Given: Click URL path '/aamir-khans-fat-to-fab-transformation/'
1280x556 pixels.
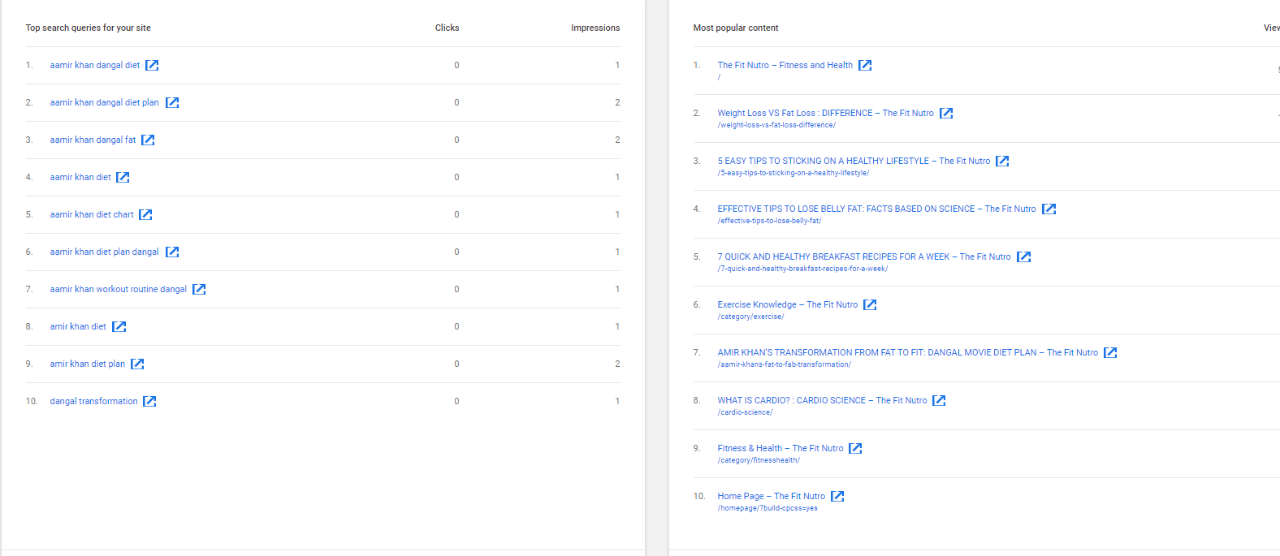Looking at the screenshot, I should click(x=785, y=364).
